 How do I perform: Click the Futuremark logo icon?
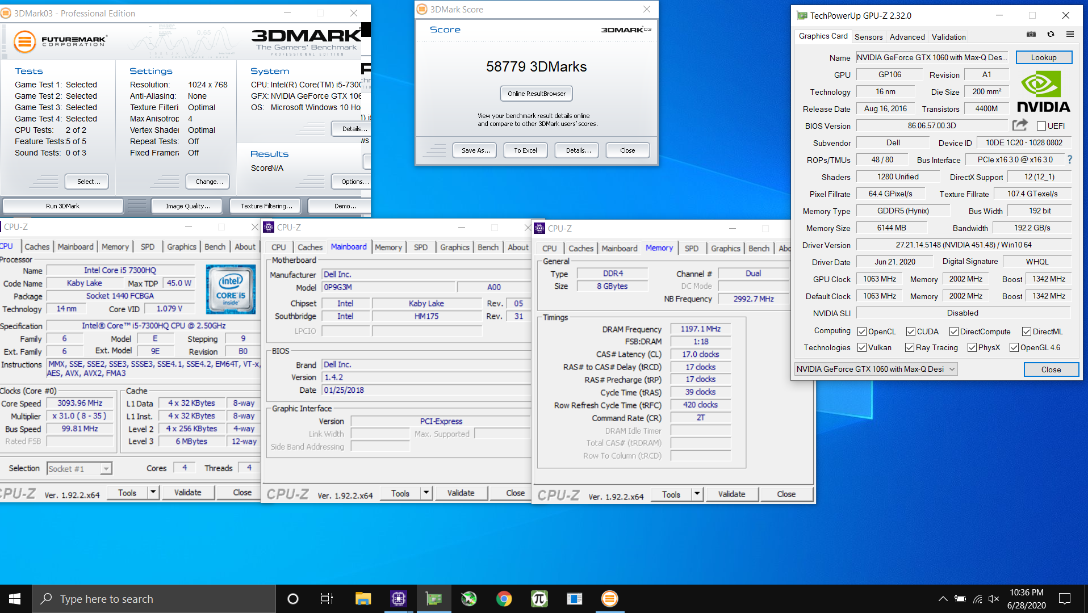(24, 41)
